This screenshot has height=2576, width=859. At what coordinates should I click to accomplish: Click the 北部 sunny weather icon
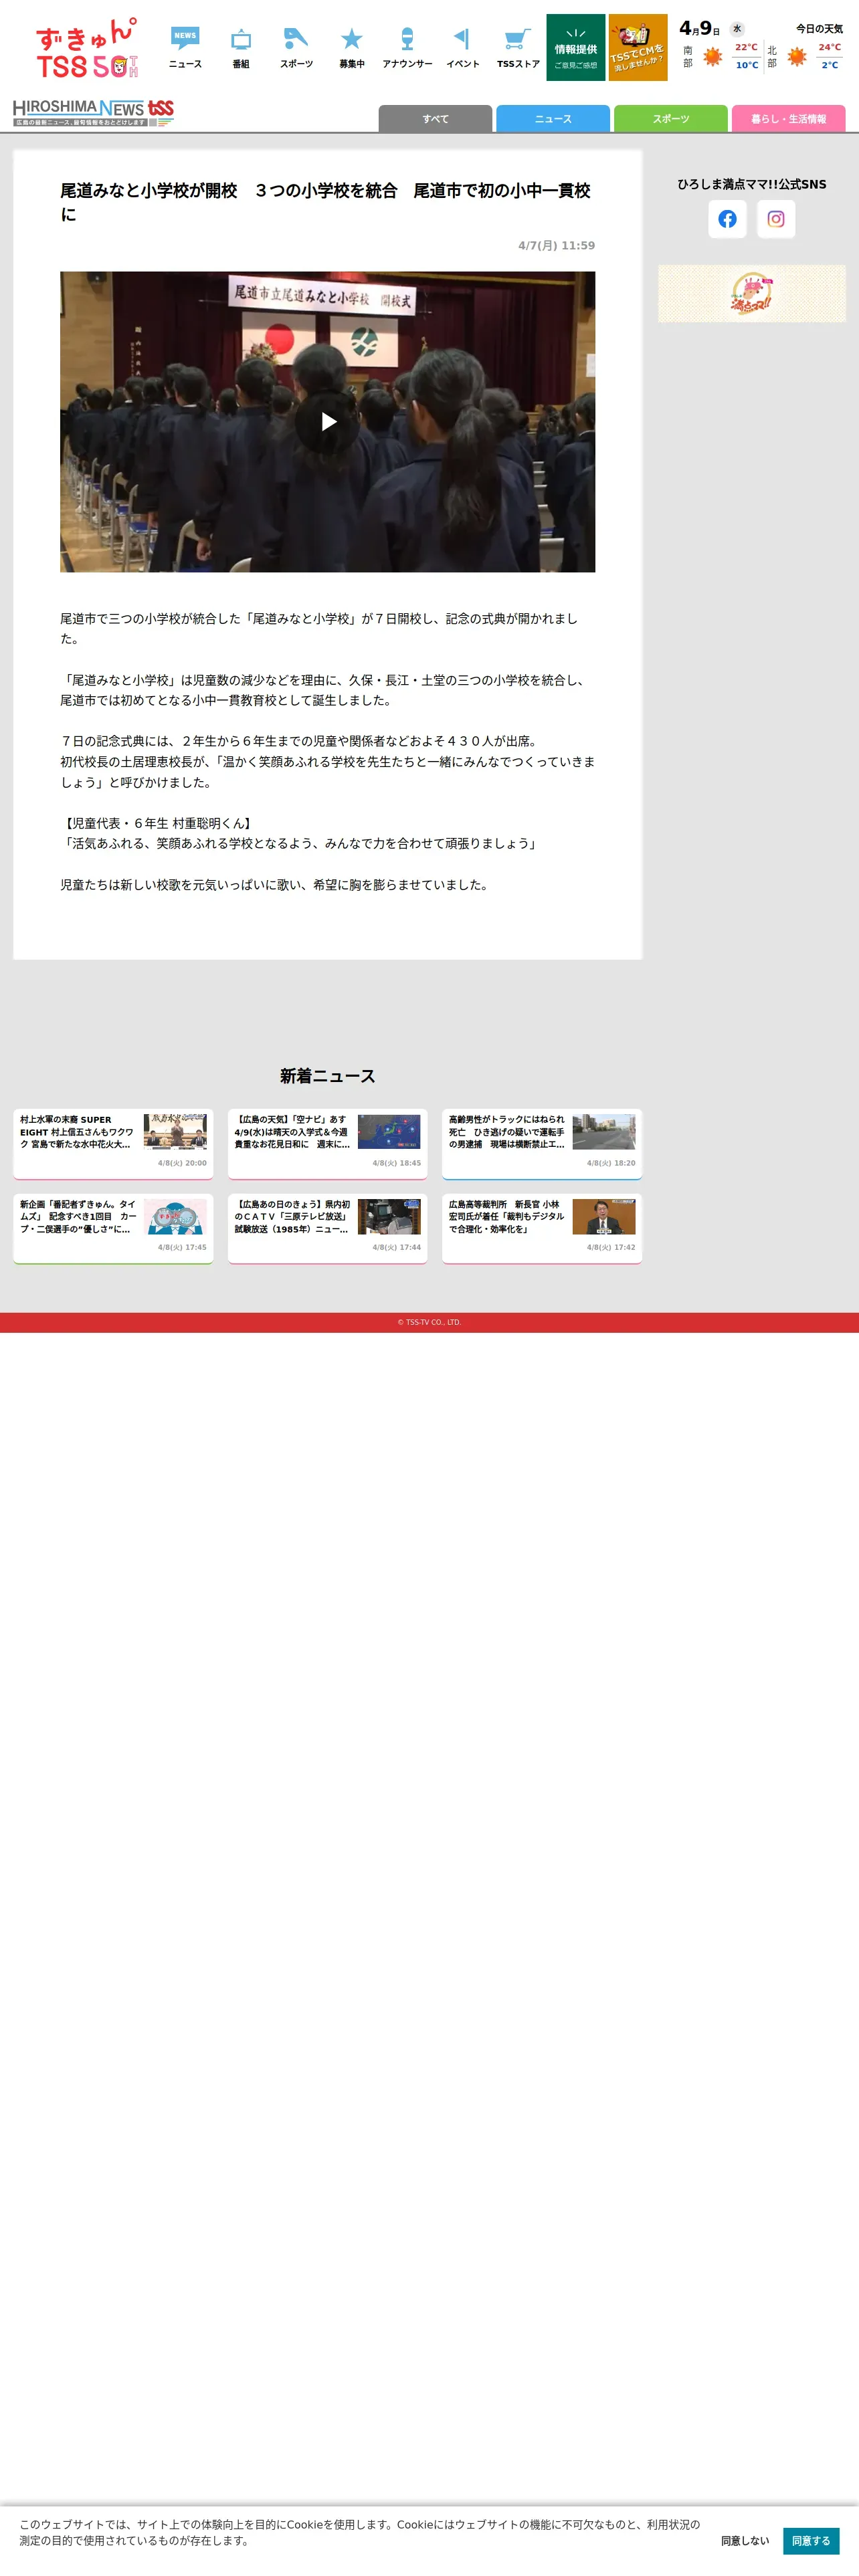pos(797,57)
